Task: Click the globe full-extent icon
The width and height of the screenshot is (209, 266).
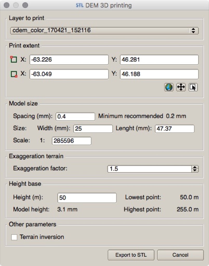Action: tap(169, 87)
